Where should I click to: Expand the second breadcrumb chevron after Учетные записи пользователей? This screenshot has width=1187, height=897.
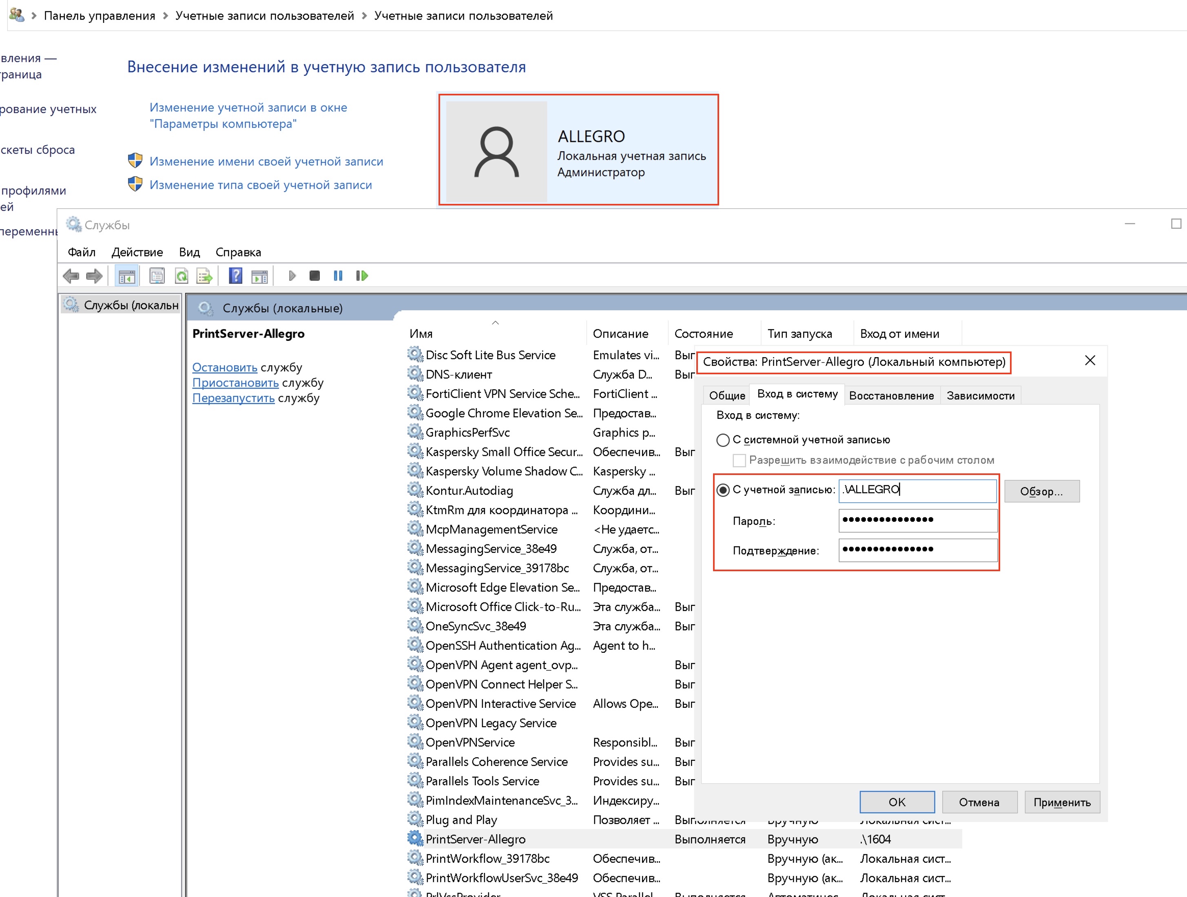pyautogui.click(x=364, y=15)
